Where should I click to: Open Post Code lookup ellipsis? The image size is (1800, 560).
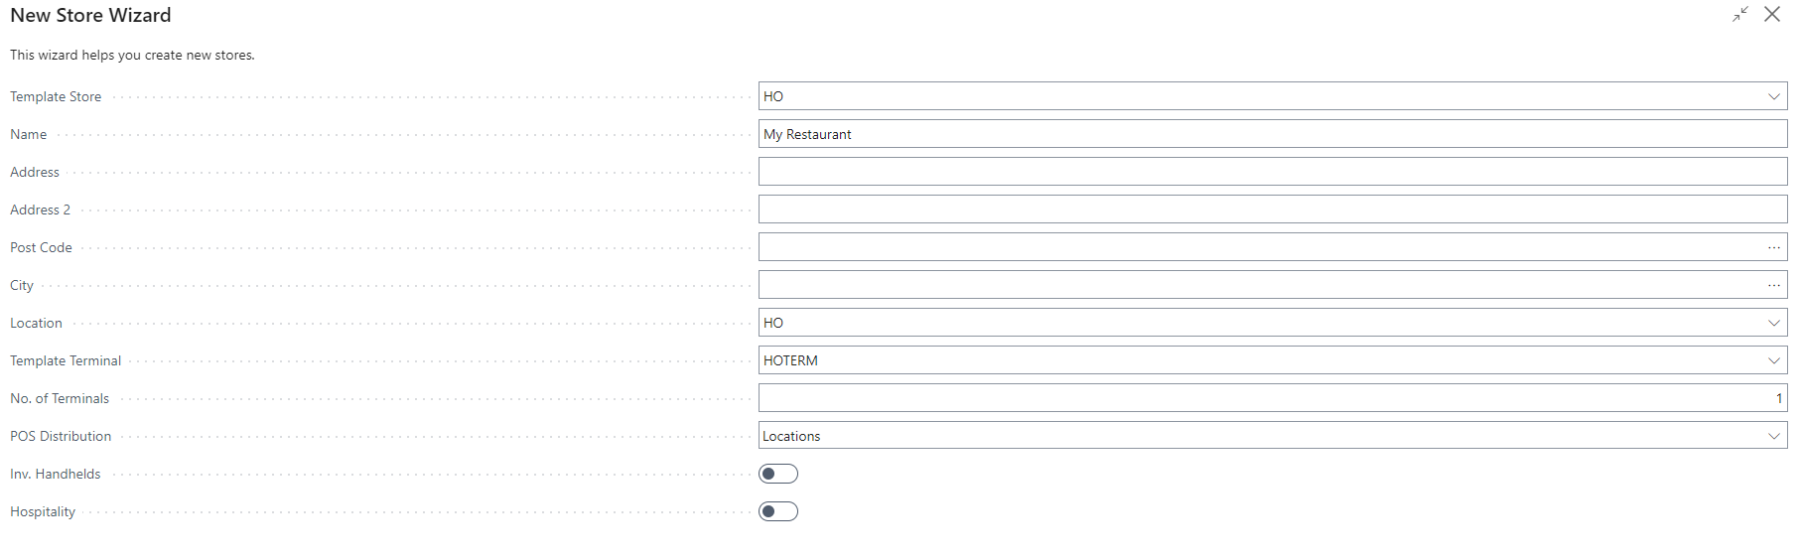click(x=1774, y=247)
